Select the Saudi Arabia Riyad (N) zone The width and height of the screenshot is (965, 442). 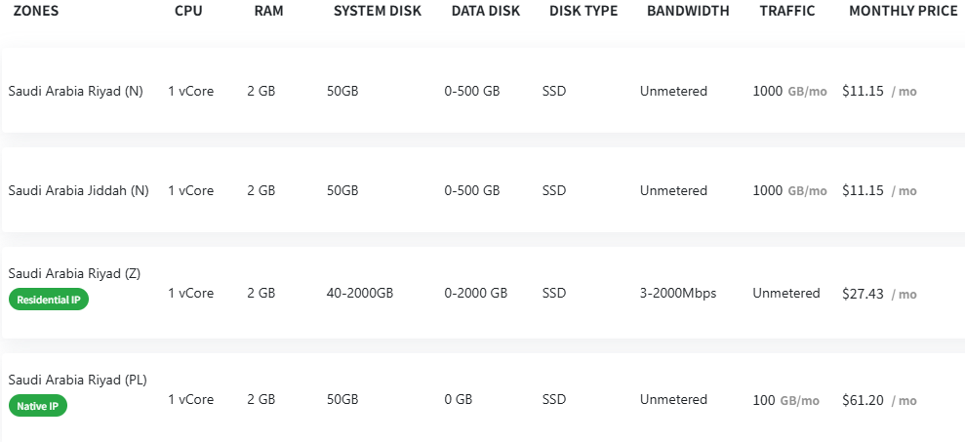tap(75, 92)
